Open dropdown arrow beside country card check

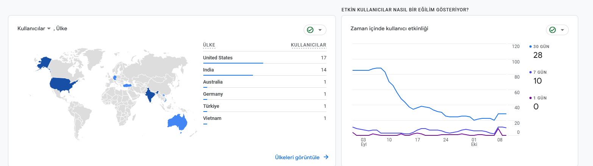click(x=320, y=30)
